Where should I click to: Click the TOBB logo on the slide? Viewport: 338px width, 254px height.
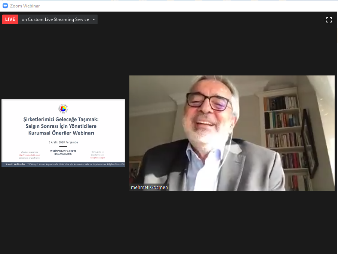[x=63, y=109]
